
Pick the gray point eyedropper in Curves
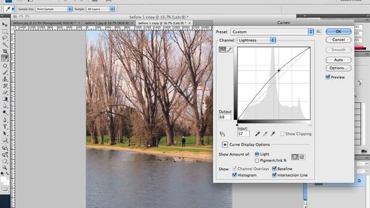(x=265, y=134)
